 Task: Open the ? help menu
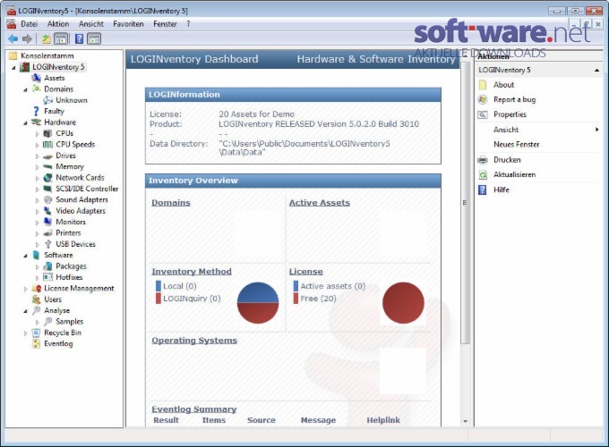click(x=188, y=24)
